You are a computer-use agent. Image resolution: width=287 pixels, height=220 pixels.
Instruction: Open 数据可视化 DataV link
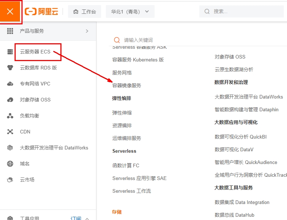click(234, 150)
